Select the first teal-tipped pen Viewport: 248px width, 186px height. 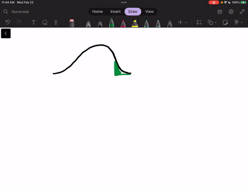(146, 24)
